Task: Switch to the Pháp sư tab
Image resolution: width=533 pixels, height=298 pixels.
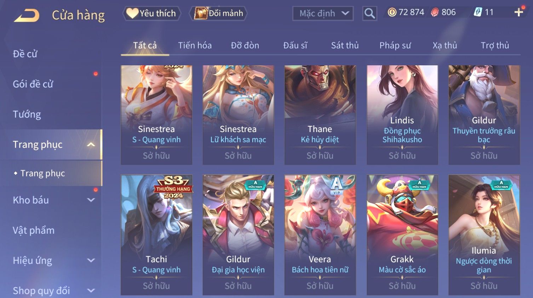Action: [395, 45]
